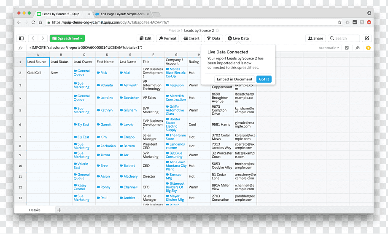Open the Chrome profile icon

pos(369,13)
